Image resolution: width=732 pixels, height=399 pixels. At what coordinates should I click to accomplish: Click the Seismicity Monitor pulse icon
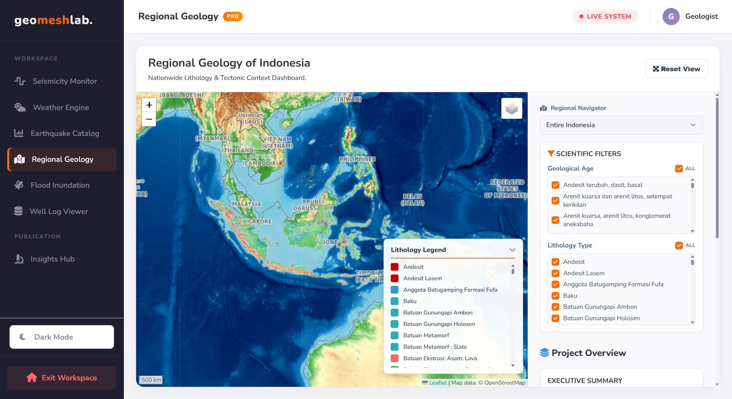tap(20, 81)
